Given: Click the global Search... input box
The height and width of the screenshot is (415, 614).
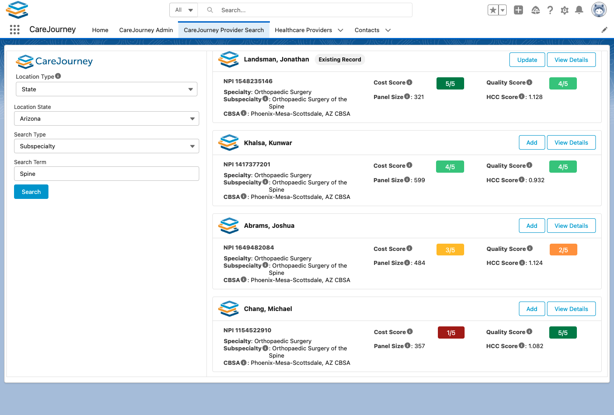Looking at the screenshot, I should click(305, 10).
